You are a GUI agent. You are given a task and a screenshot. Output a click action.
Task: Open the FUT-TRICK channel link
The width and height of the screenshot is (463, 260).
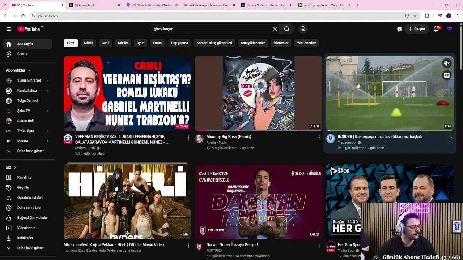(x=214, y=251)
